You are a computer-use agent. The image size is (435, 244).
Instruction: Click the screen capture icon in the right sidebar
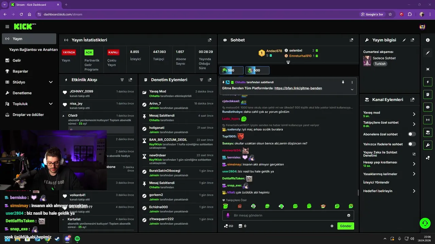point(428,69)
